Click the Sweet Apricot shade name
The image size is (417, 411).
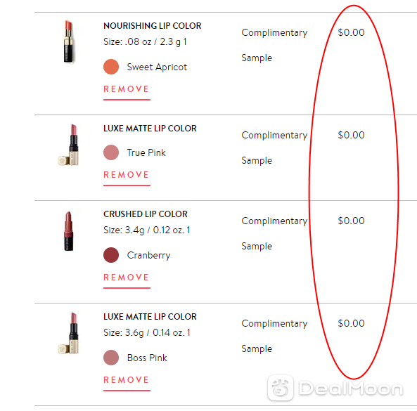click(x=157, y=67)
